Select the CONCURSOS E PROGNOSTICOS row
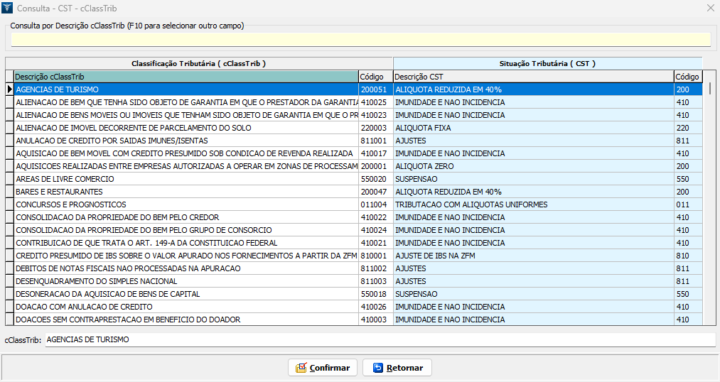 tap(186, 204)
